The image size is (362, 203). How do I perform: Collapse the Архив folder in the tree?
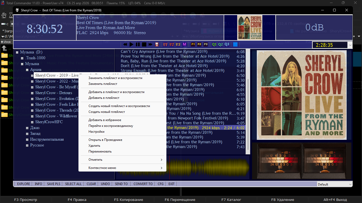click(x=27, y=70)
